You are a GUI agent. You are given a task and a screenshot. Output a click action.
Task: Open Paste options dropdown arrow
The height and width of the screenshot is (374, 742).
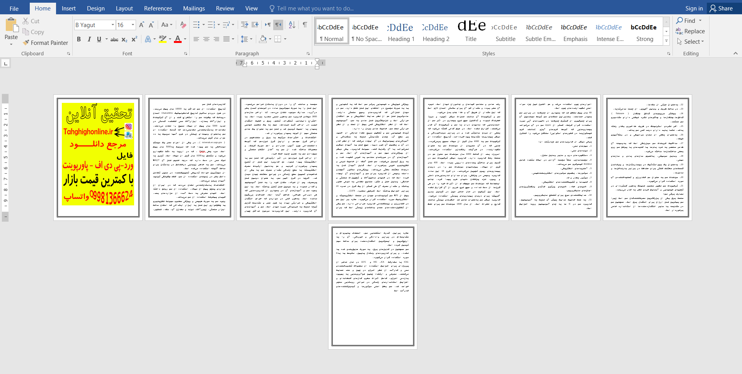pyautogui.click(x=11, y=44)
